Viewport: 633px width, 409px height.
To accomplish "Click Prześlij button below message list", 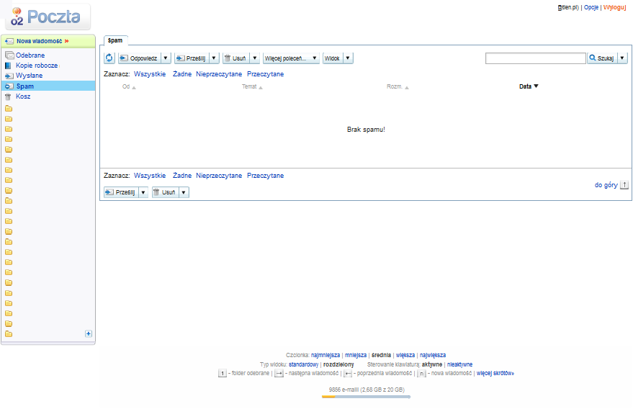I will coord(121,192).
